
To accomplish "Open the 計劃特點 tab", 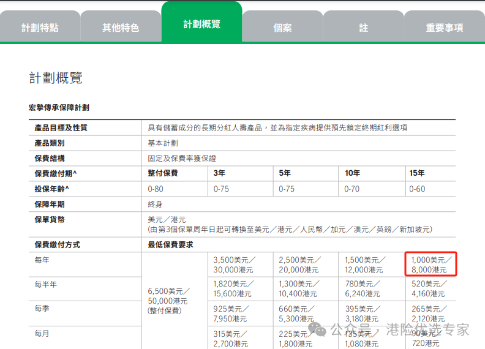I will [40, 27].
